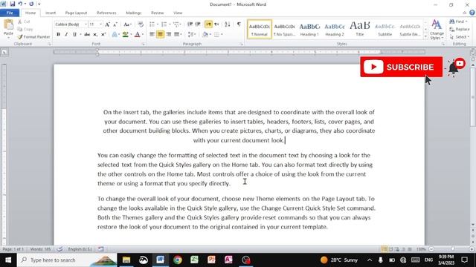This screenshot has height=267, width=476.
Task: Click Text Highlight Color marker icon
Action: 125,34
